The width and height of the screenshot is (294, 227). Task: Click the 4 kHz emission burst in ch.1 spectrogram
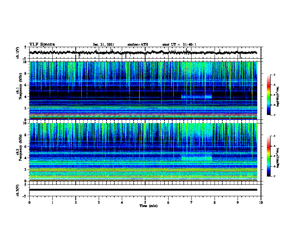tap(196, 97)
